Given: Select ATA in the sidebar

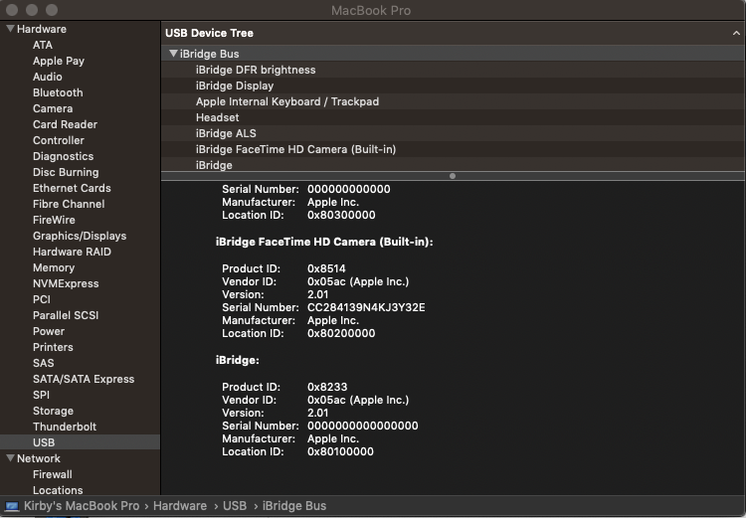Looking at the screenshot, I should tap(43, 45).
